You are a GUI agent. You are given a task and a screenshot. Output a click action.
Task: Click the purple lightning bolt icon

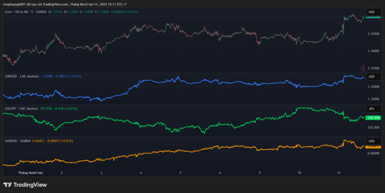tap(363, 68)
